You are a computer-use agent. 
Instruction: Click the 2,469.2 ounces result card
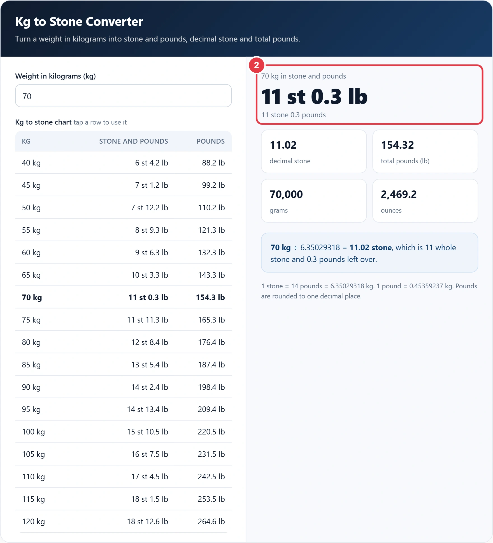pyautogui.click(x=425, y=201)
